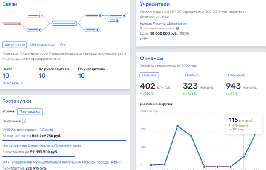
Task: Open МКУ Управление Муниципальным Жилищным Фондом link
Action: point(62,162)
